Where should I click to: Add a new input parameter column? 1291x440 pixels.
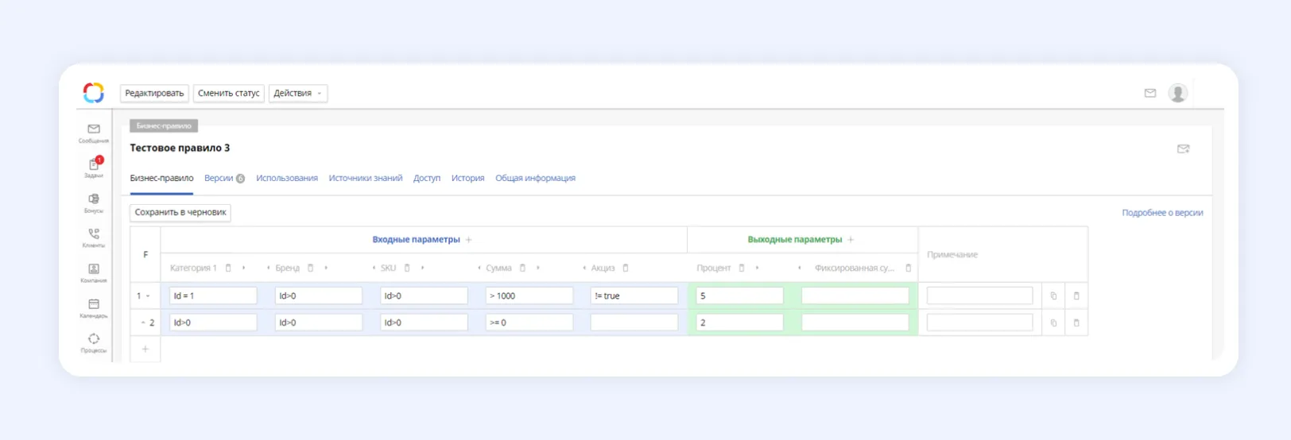pos(469,240)
